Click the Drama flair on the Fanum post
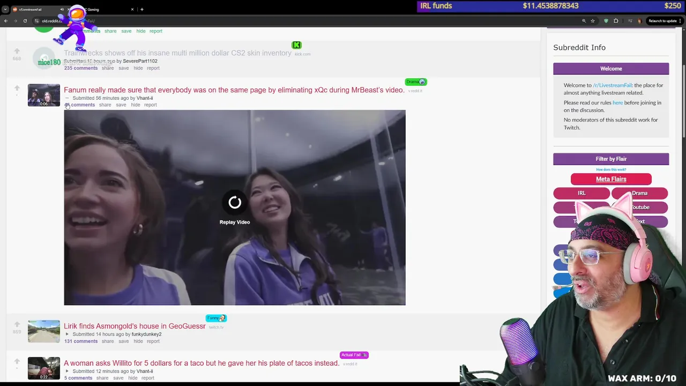686x386 pixels. click(416, 82)
